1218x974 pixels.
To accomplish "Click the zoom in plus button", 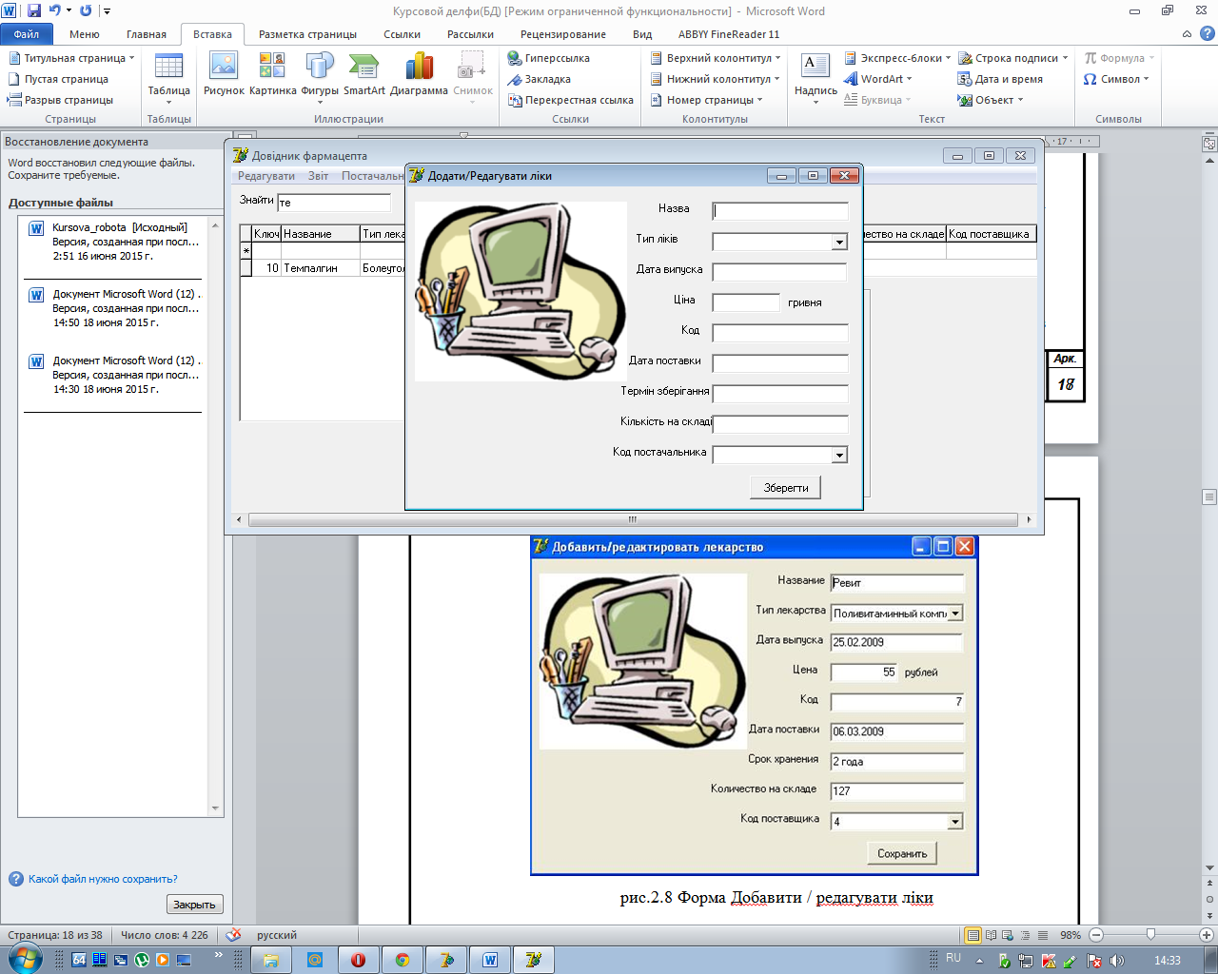I will pyautogui.click(x=1207, y=935).
